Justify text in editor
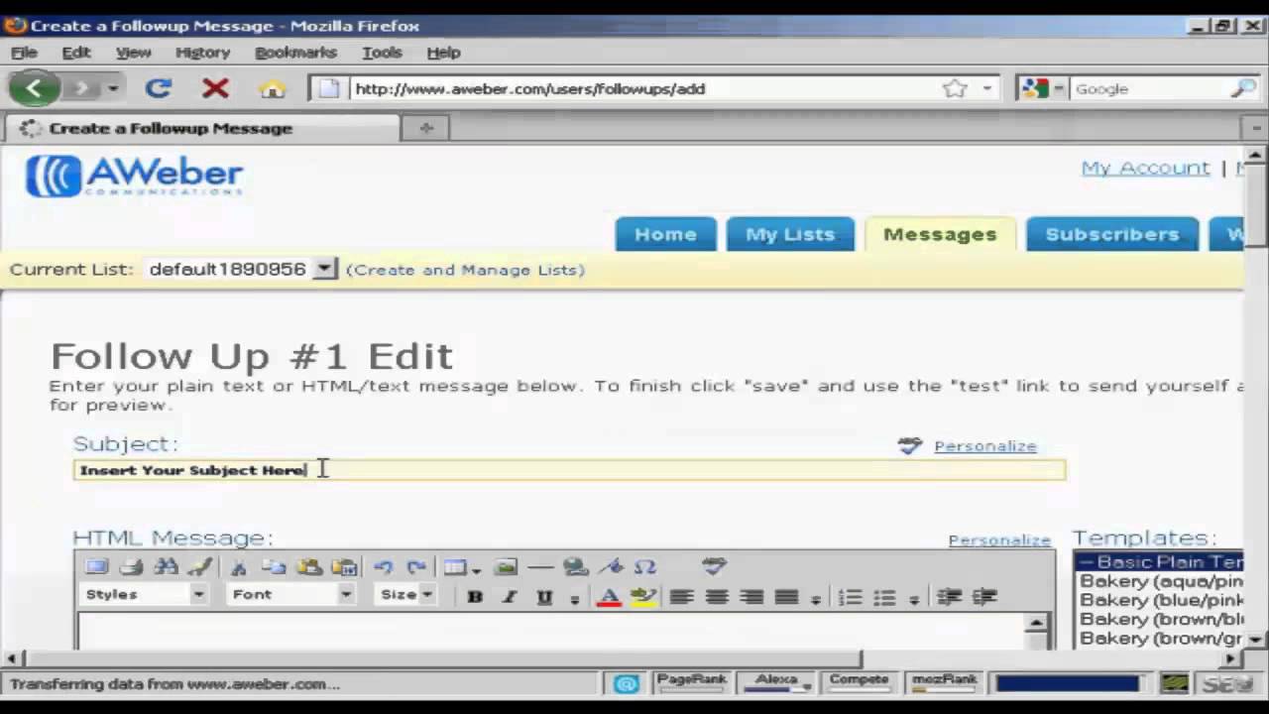Image resolution: width=1269 pixels, height=714 pixels. click(786, 596)
